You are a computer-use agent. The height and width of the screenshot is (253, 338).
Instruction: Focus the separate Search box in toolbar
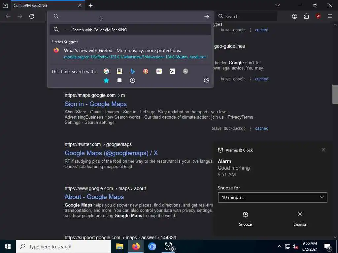pyautogui.click(x=247, y=16)
